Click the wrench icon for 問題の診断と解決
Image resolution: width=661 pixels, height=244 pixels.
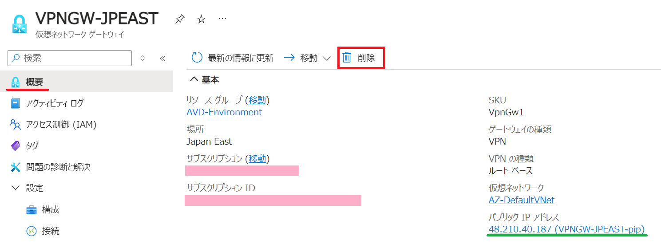click(x=16, y=167)
